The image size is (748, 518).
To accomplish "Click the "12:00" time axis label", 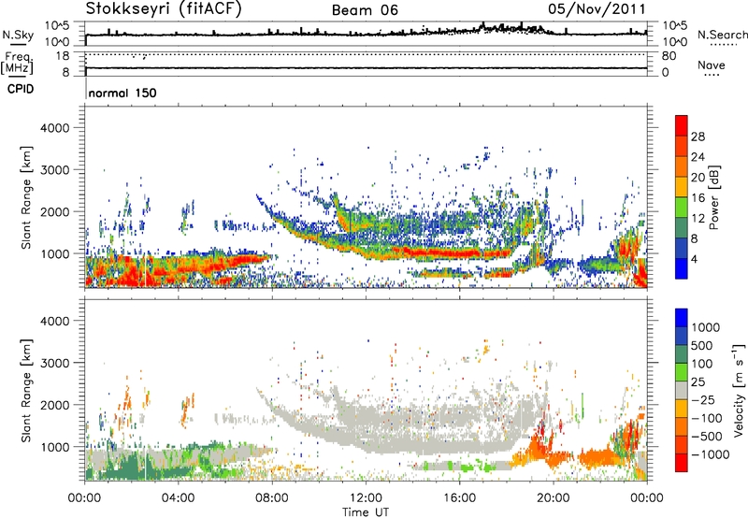I will point(366,498).
